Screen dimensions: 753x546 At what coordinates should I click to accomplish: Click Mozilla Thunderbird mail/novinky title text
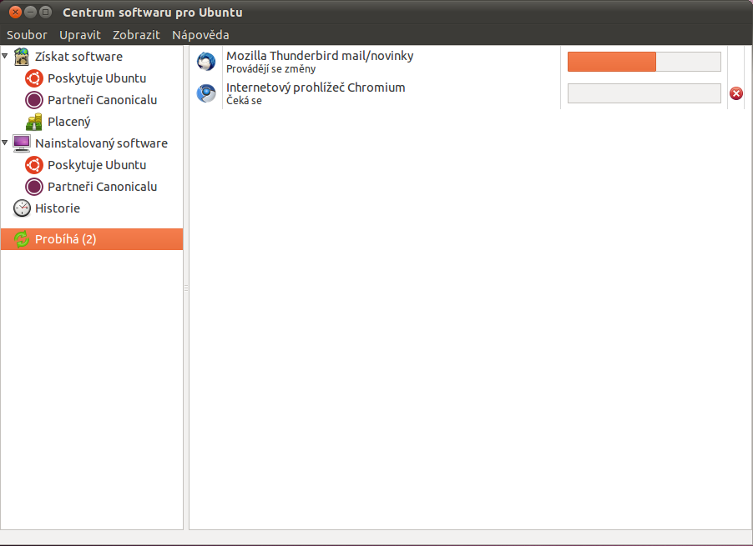coord(320,56)
